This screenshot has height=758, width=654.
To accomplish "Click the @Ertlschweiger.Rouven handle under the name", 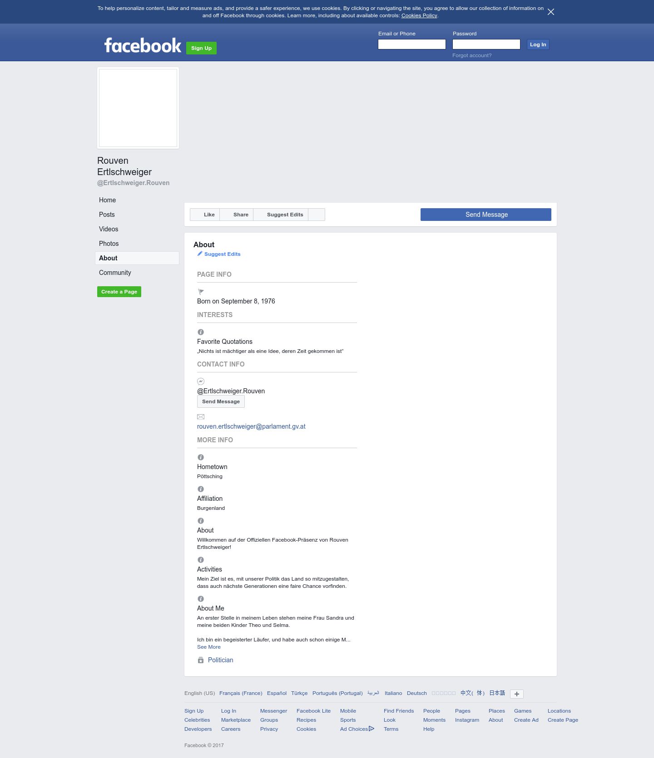I will (x=133, y=183).
